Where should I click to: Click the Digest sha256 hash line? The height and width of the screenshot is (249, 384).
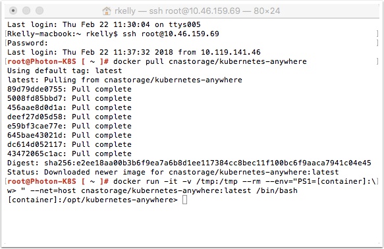pyautogui.click(x=189, y=163)
